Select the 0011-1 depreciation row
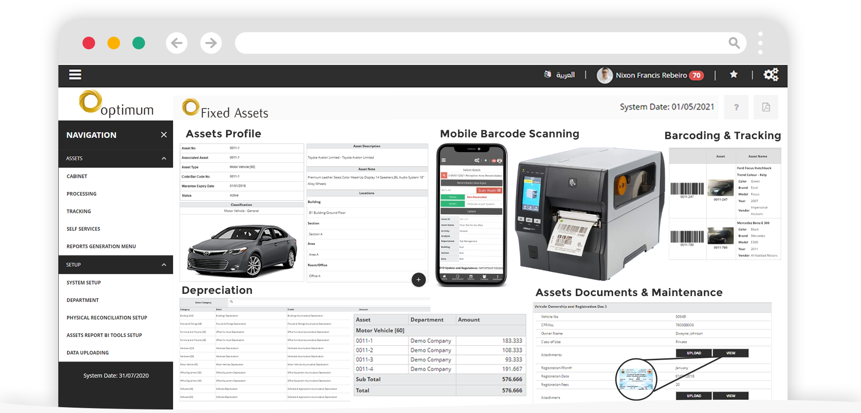Screen dimensions: 861x413 (x=440, y=341)
